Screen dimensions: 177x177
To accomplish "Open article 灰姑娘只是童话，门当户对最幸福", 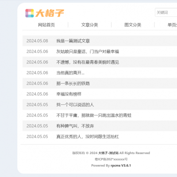I will tap(88, 51).
